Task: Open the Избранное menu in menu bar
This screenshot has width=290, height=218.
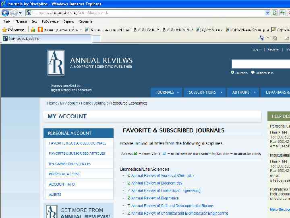Action: pyautogui.click(x=50, y=21)
